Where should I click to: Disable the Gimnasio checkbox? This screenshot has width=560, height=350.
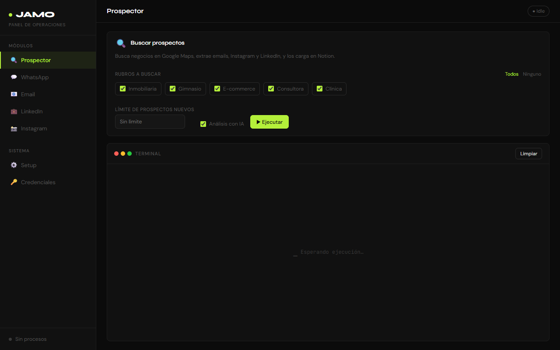[x=172, y=88]
